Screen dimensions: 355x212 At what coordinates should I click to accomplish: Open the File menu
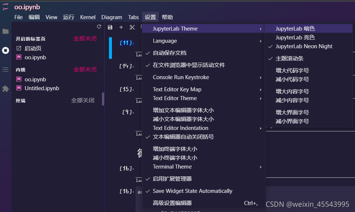[18, 17]
